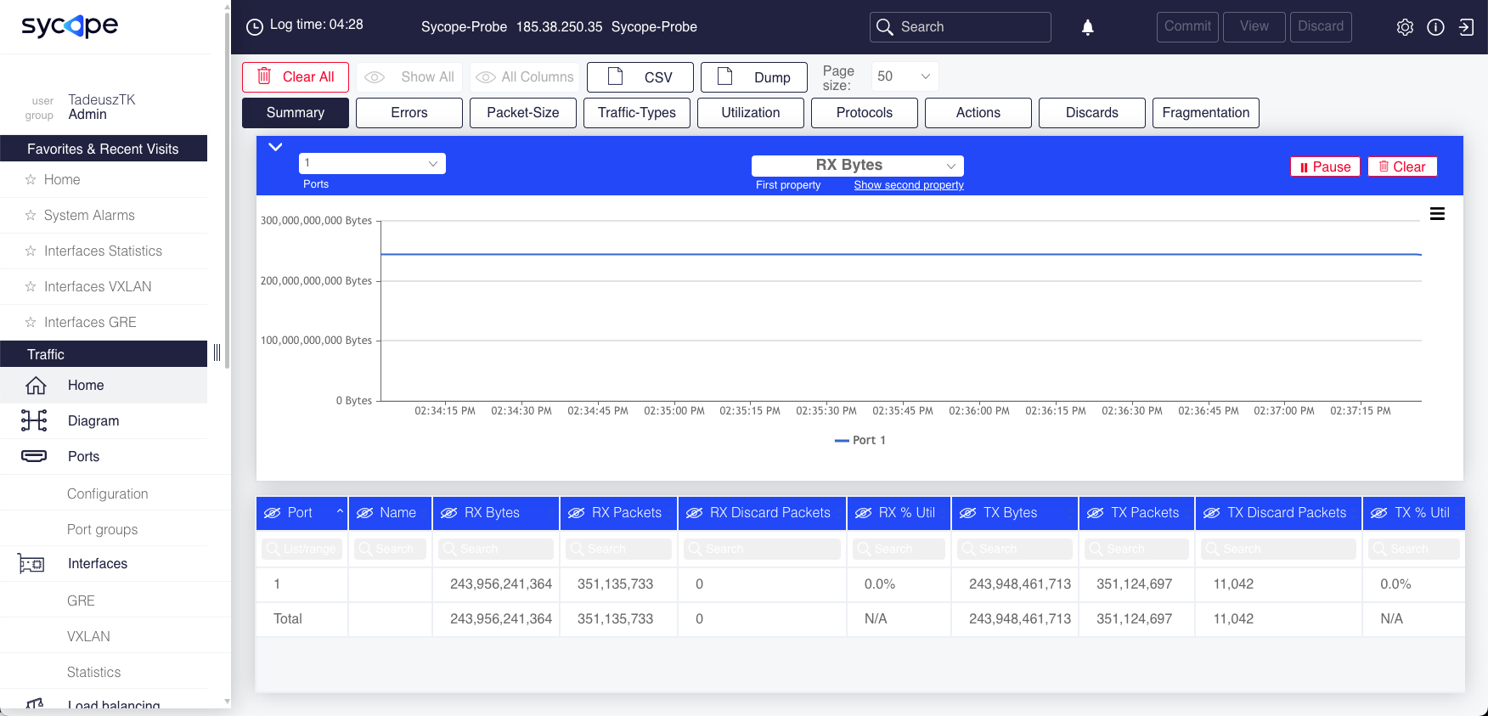Image resolution: width=1488 pixels, height=716 pixels.
Task: Click the star icon next to Interfaces VXLAN
Action: pyautogui.click(x=31, y=287)
